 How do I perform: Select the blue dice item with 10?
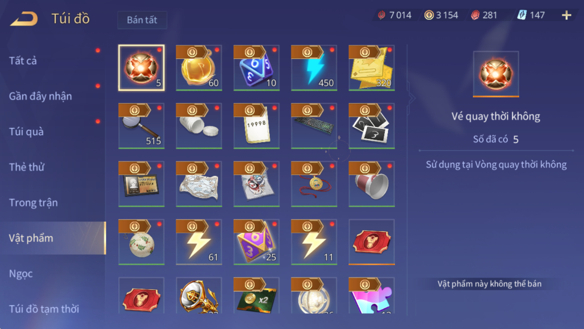coord(256,68)
